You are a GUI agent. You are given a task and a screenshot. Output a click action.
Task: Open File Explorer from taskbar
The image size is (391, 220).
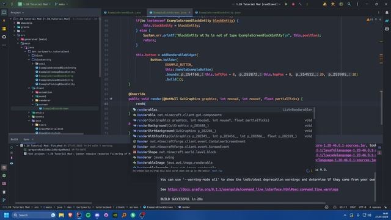click(x=61, y=215)
